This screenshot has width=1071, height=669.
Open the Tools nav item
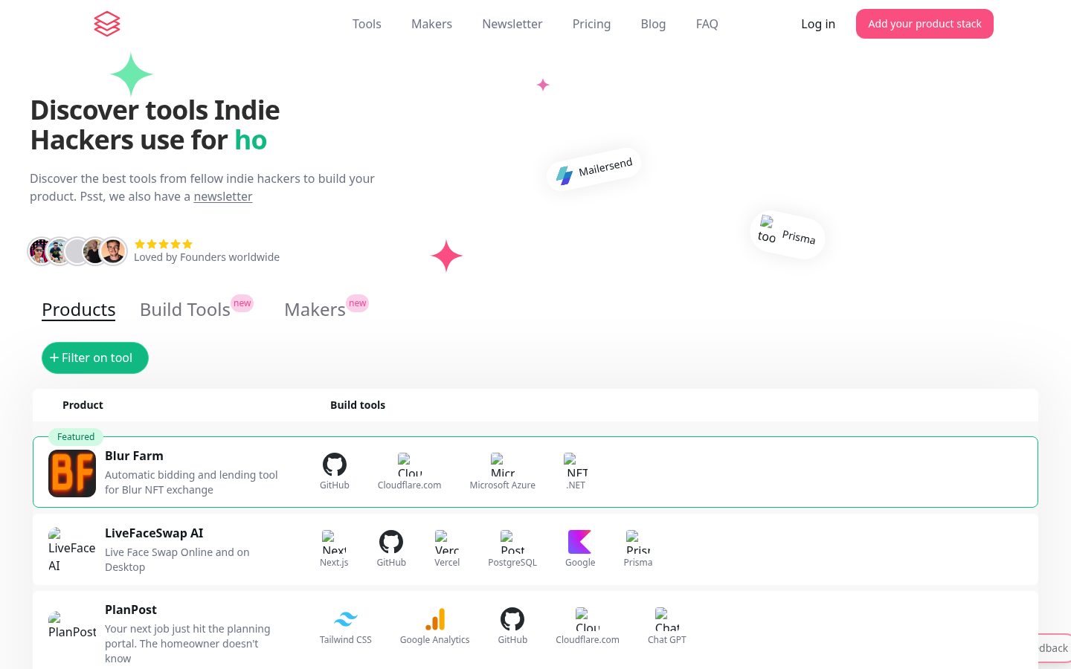click(x=367, y=24)
